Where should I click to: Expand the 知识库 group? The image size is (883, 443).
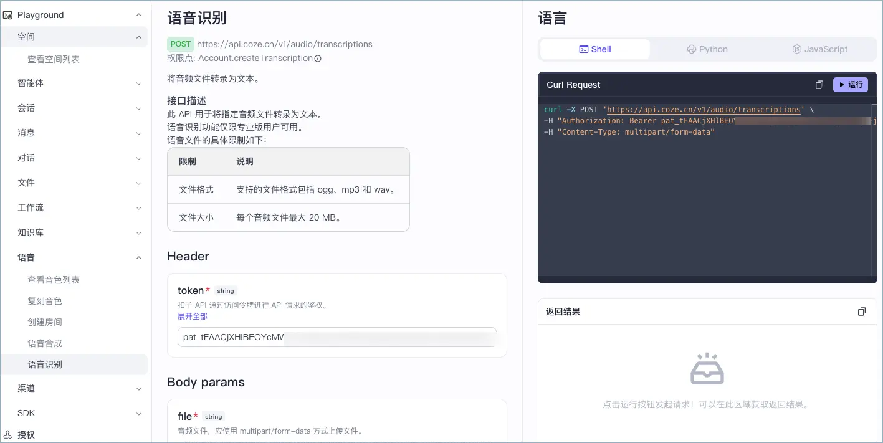(x=138, y=232)
